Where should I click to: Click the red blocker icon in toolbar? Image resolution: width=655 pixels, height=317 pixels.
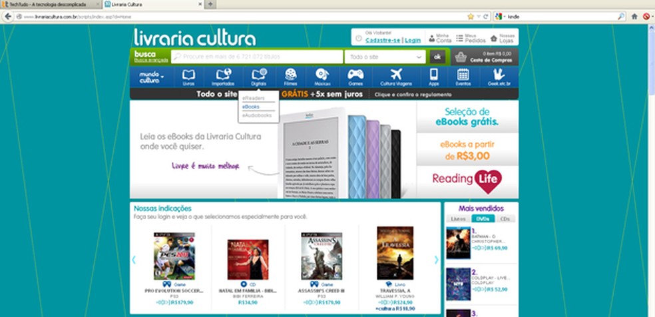point(646,16)
